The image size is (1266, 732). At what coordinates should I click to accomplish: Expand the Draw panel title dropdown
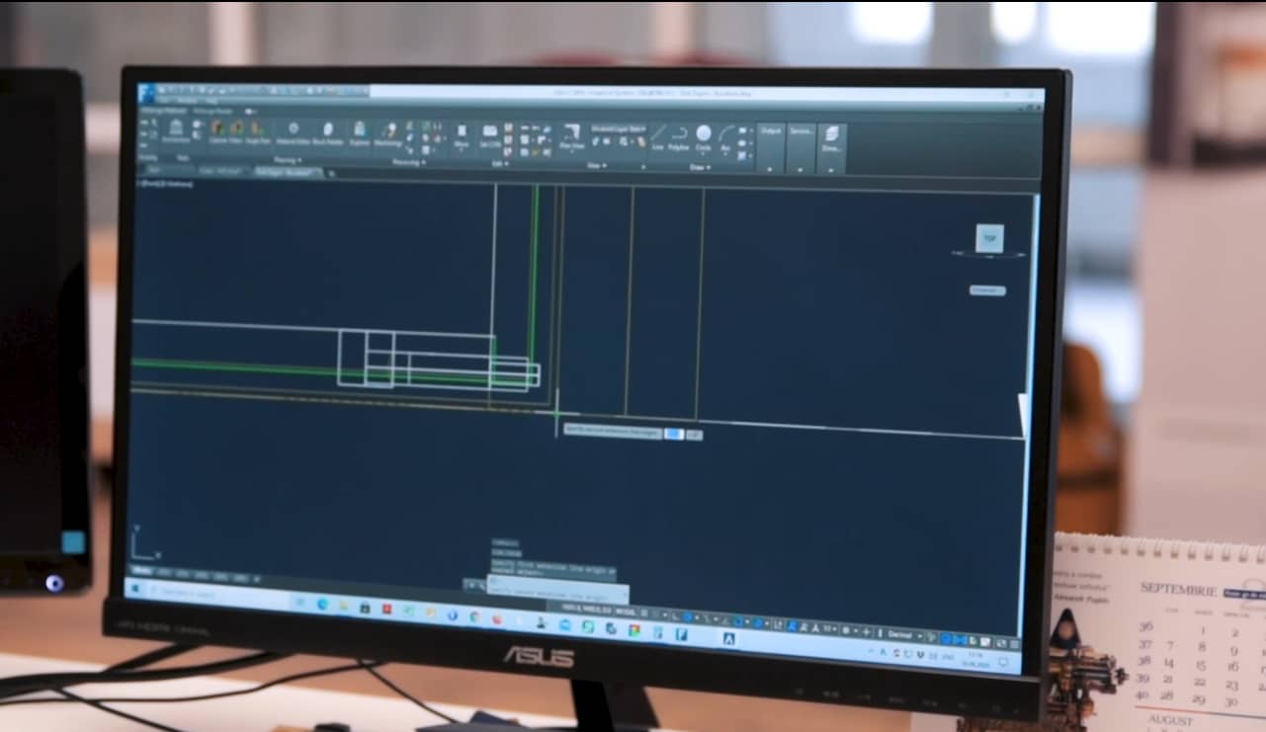(700, 167)
